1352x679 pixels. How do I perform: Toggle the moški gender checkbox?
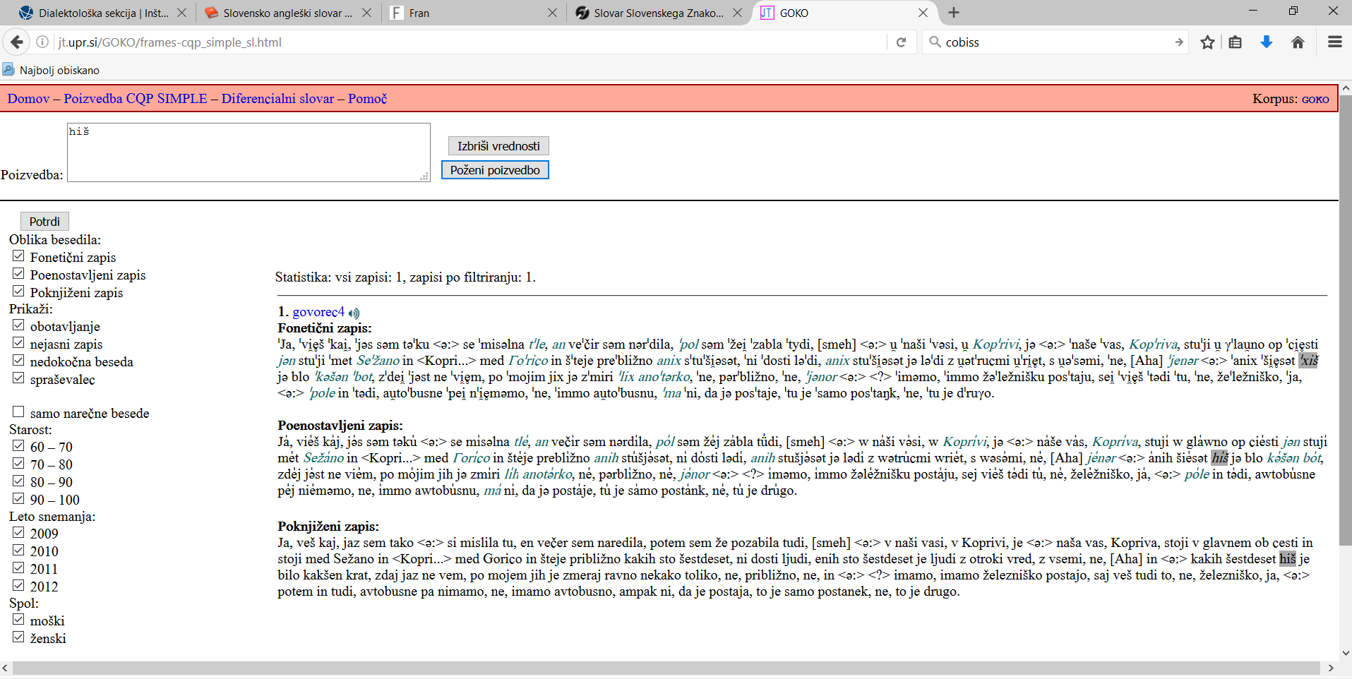coord(18,620)
